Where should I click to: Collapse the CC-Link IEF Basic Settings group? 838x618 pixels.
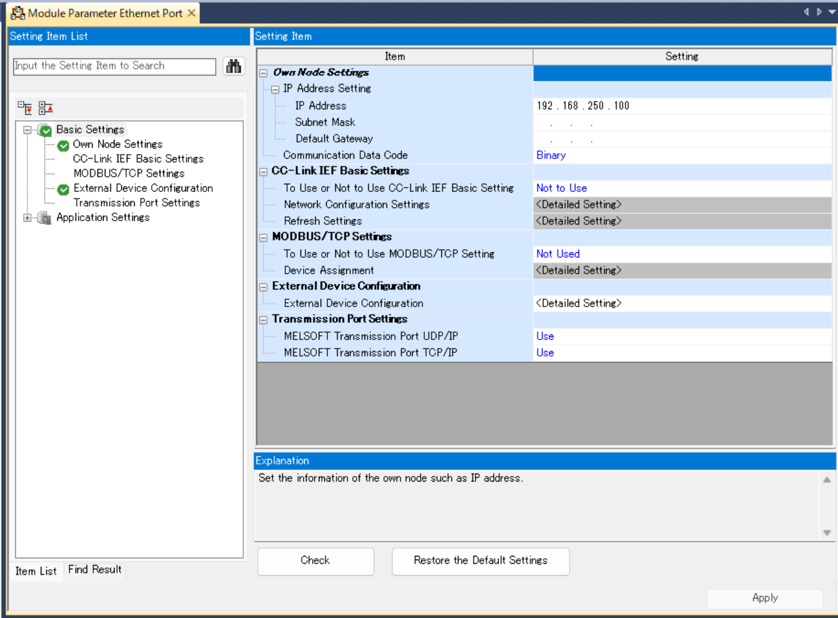click(x=263, y=172)
